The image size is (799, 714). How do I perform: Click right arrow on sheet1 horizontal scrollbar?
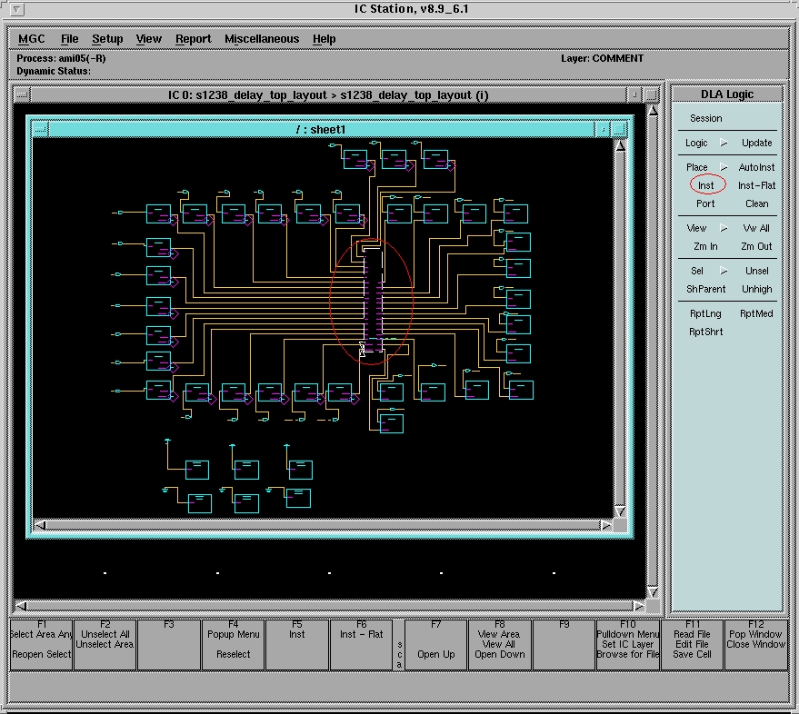coord(606,525)
